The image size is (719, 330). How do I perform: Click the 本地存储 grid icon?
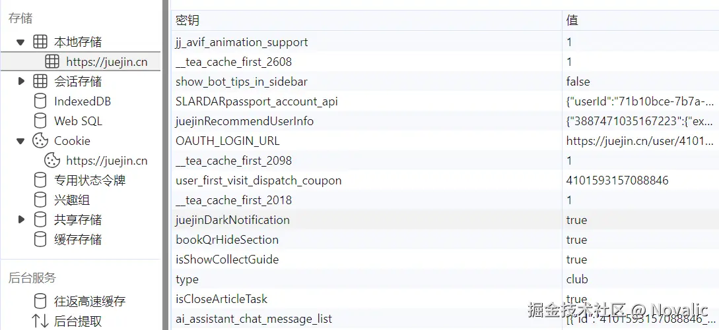tap(40, 42)
